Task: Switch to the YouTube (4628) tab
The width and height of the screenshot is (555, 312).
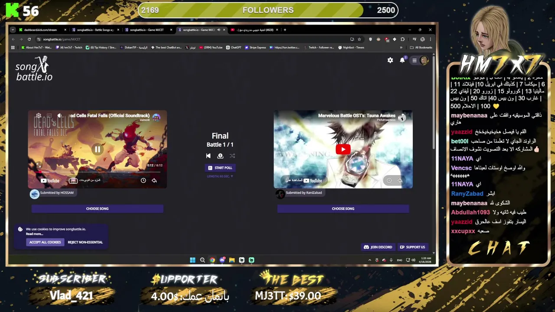Action: [255, 30]
